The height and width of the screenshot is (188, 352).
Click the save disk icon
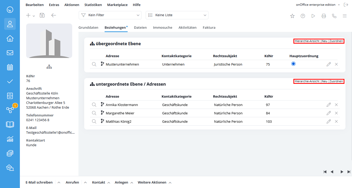[42, 15]
